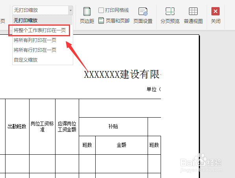The width and height of the screenshot is (235, 178).
Task: Switch to 分页预览 page break preview
Action: (x=170, y=15)
